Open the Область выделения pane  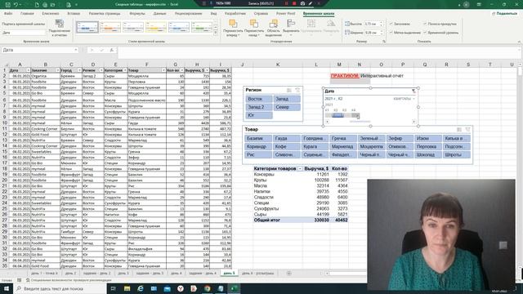[274, 28]
